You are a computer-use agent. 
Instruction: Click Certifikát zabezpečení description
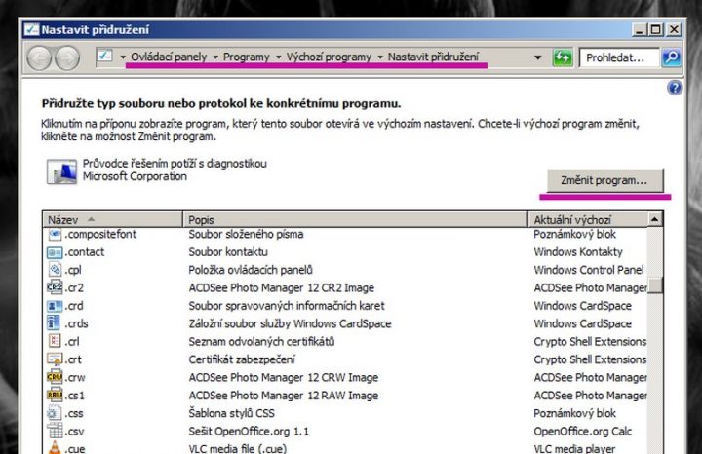tap(242, 359)
